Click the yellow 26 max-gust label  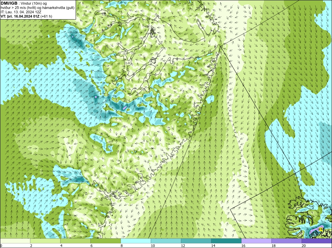[x=321, y=229]
